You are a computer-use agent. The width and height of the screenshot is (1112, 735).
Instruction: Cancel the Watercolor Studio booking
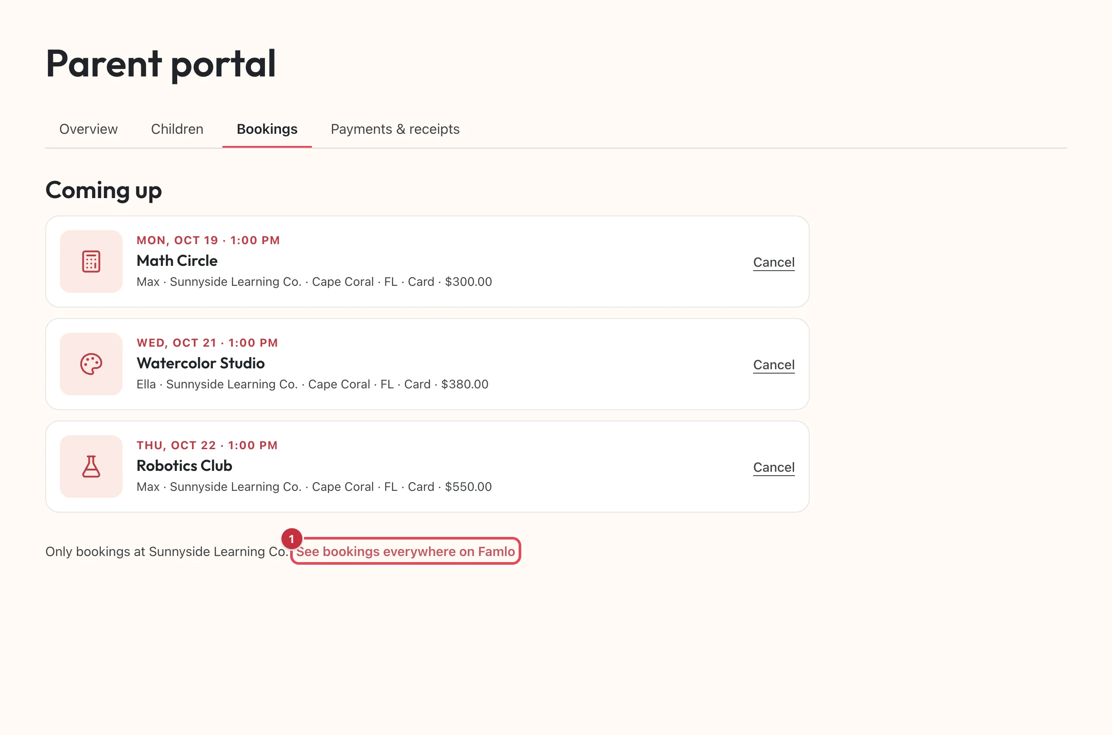tap(774, 365)
